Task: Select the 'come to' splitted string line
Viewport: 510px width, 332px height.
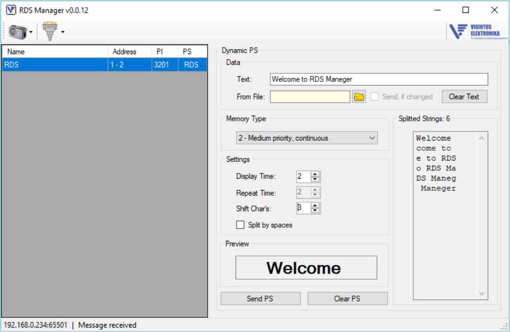Action: (433, 148)
